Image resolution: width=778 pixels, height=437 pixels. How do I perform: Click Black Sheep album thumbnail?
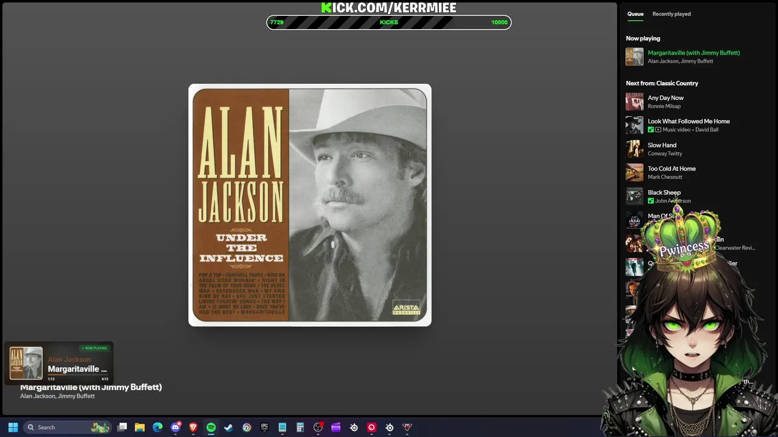tap(635, 197)
